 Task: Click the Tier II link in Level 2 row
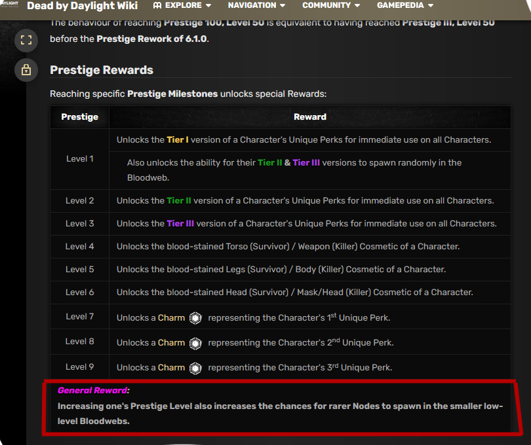pyautogui.click(x=179, y=200)
